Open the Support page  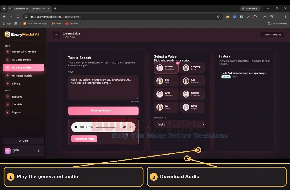(24, 112)
